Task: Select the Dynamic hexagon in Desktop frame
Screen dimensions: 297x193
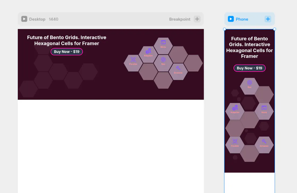Action: [178, 72]
